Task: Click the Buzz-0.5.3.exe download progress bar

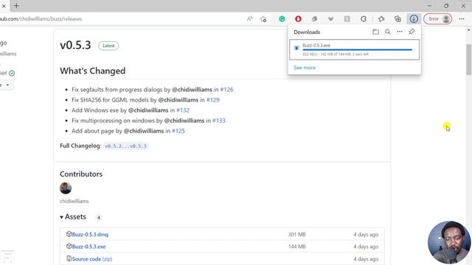Action: (357, 50)
